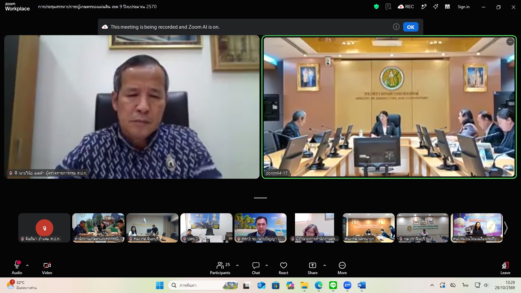Show the next participants with the right arrow
This screenshot has width=521, height=293.
click(506, 228)
